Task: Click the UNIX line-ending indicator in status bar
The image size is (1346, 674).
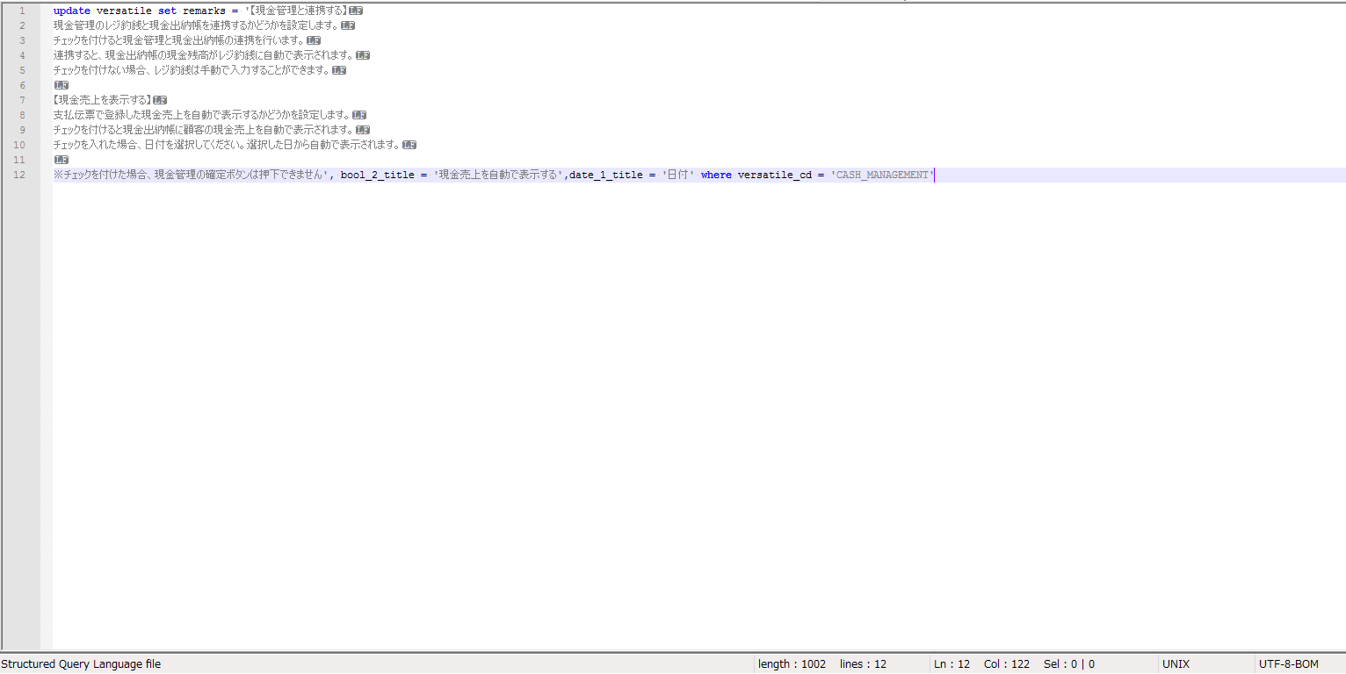Action: point(1176,663)
